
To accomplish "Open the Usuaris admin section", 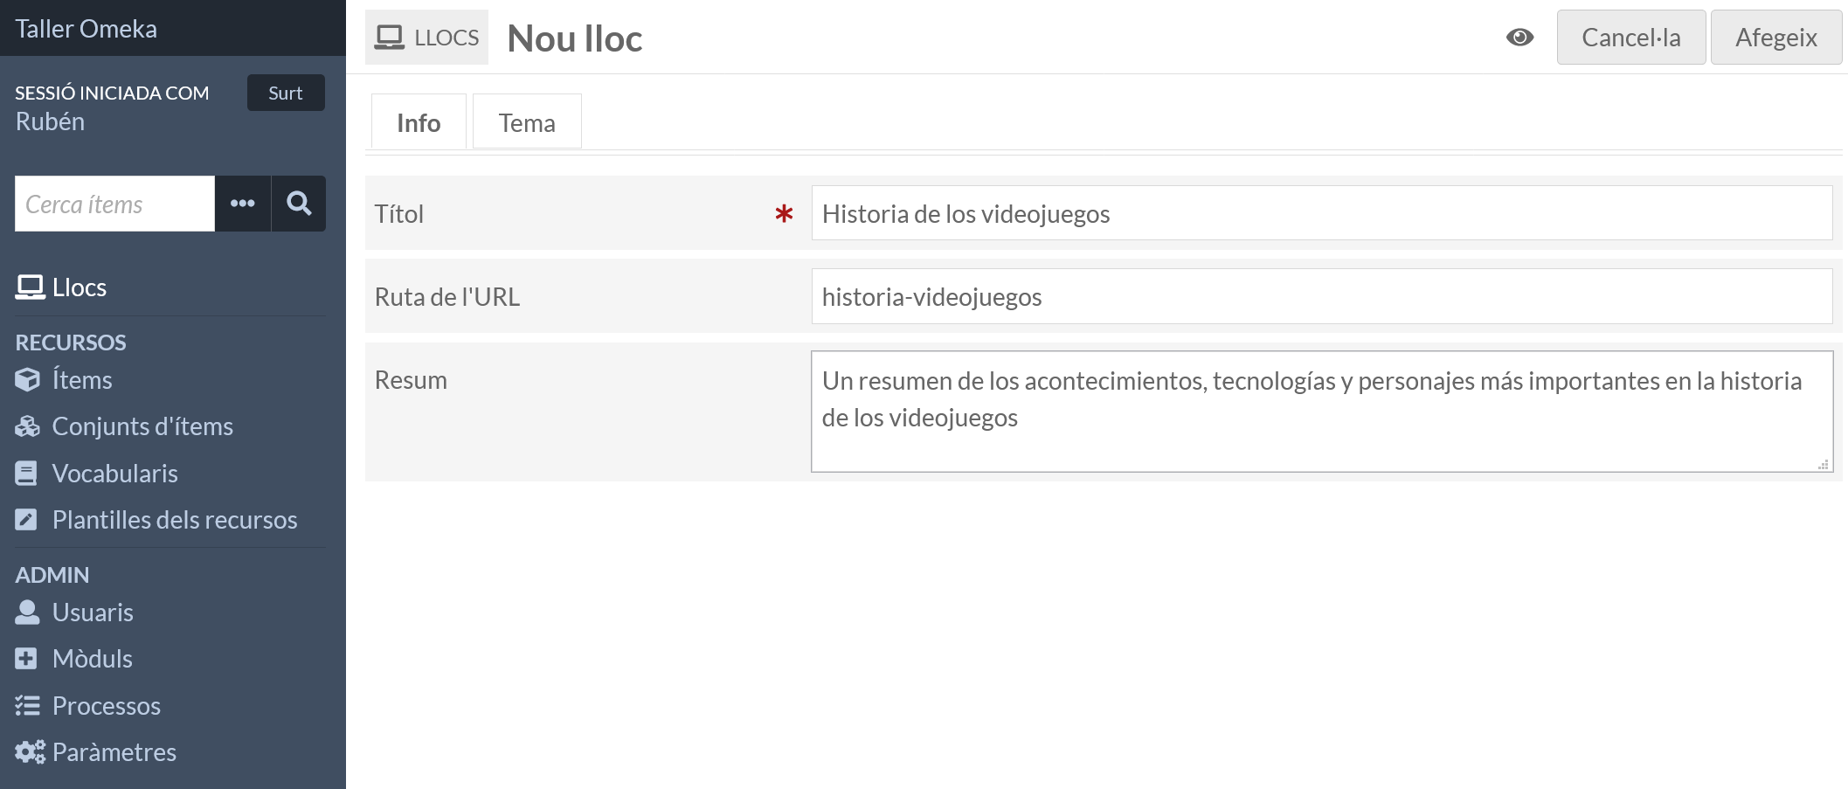I will coord(93,612).
